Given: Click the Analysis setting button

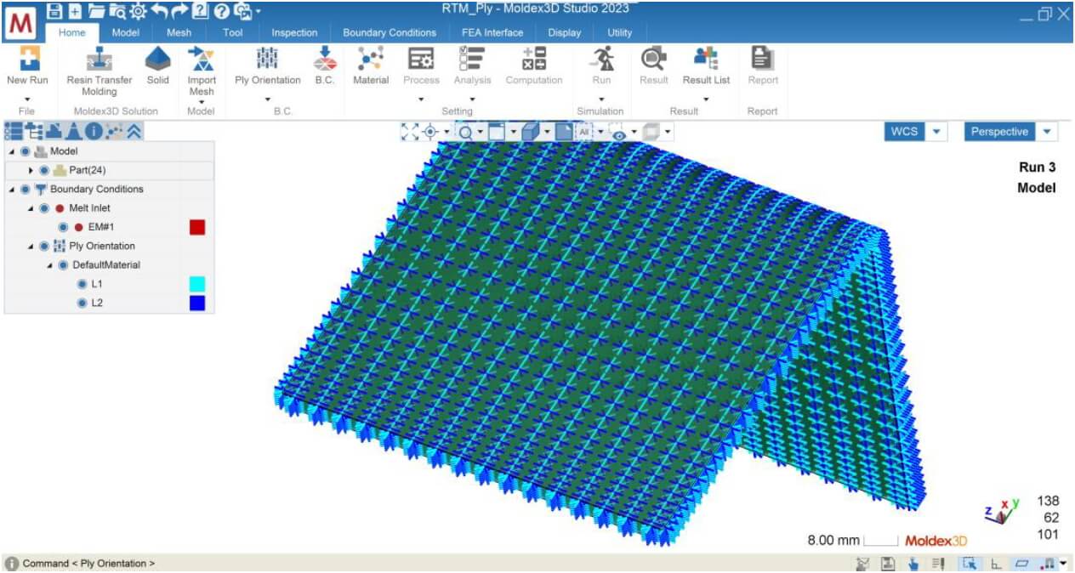Looking at the screenshot, I should click(472, 67).
